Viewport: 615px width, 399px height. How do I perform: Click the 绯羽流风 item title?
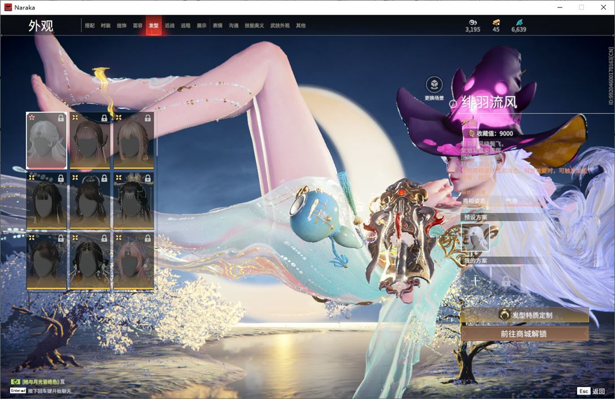coord(490,102)
